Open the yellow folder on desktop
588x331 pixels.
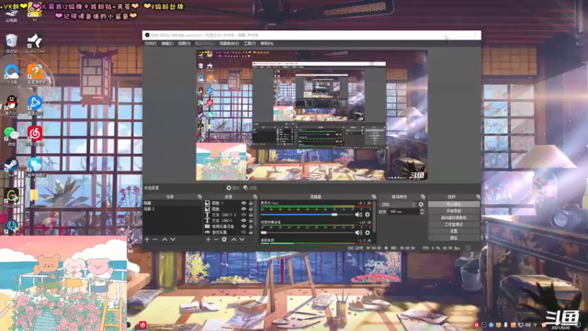(34, 198)
